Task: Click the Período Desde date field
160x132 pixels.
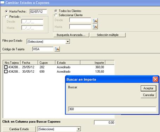Action: (x=32, y=22)
